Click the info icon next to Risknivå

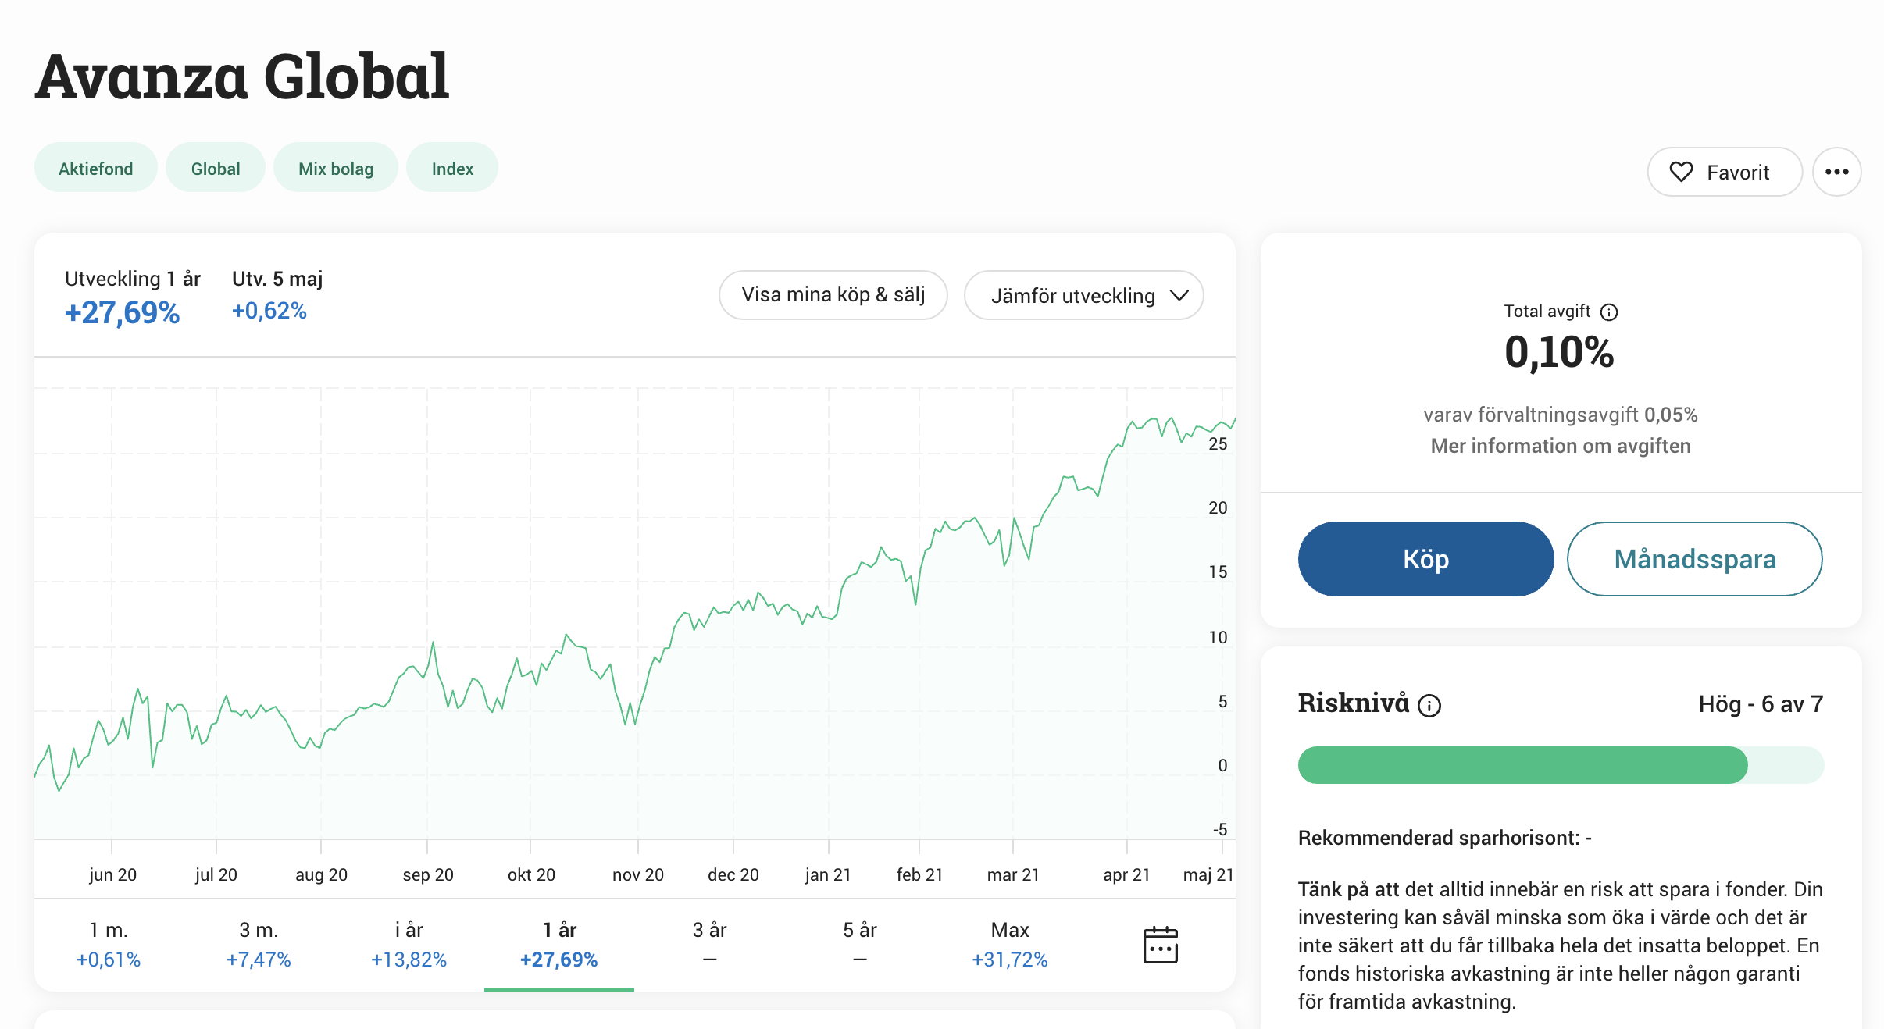1429,706
